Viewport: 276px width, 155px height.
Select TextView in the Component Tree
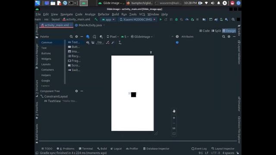(x=54, y=101)
